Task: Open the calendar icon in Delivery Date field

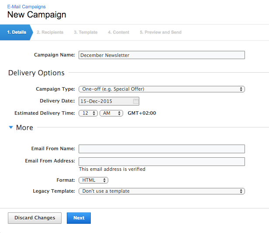Action: (x=135, y=101)
